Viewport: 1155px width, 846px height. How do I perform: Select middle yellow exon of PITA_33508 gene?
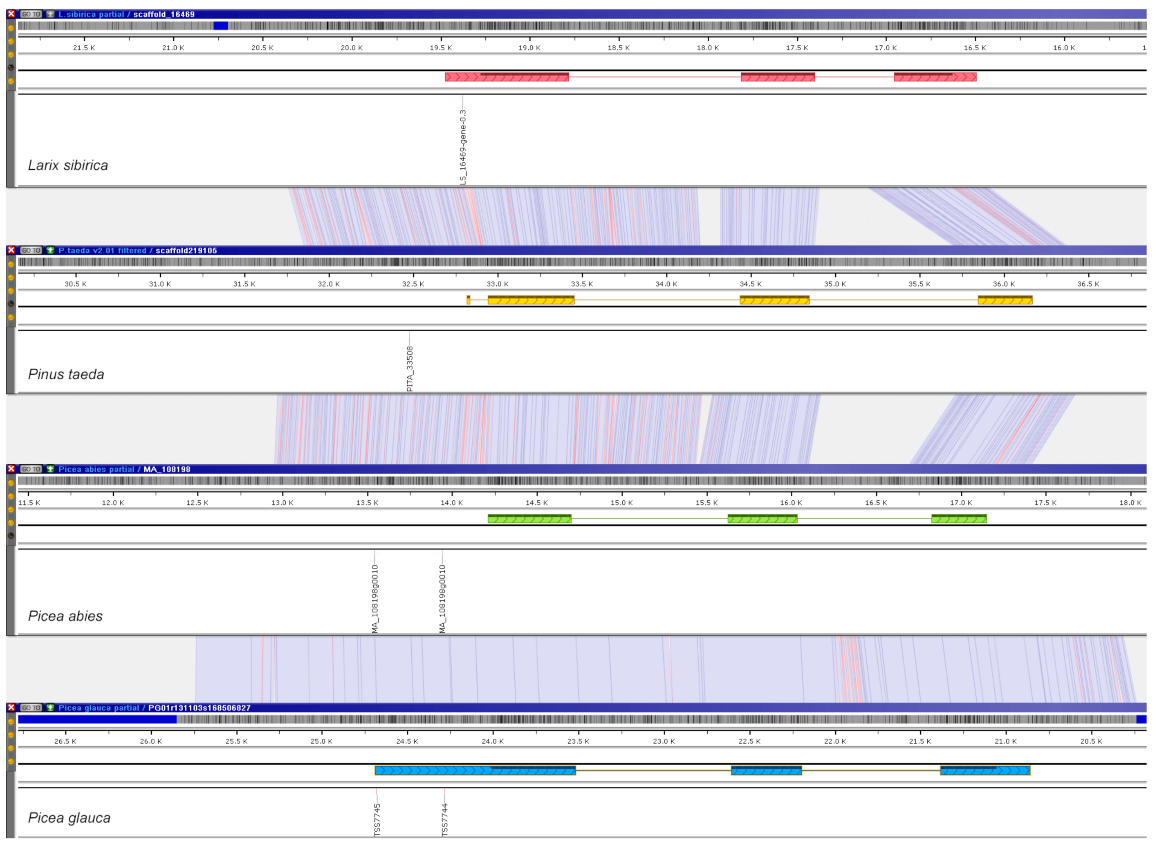pos(774,300)
